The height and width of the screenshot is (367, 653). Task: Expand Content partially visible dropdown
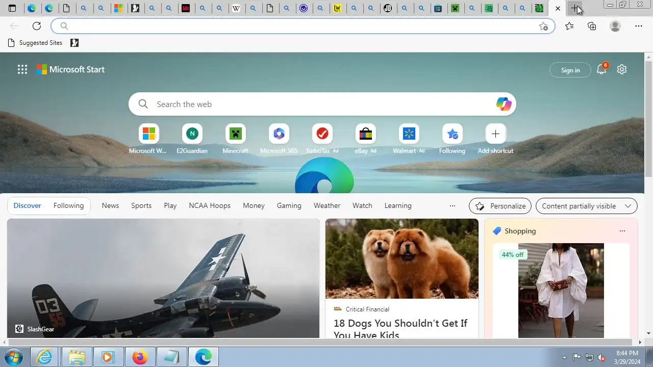coord(587,206)
